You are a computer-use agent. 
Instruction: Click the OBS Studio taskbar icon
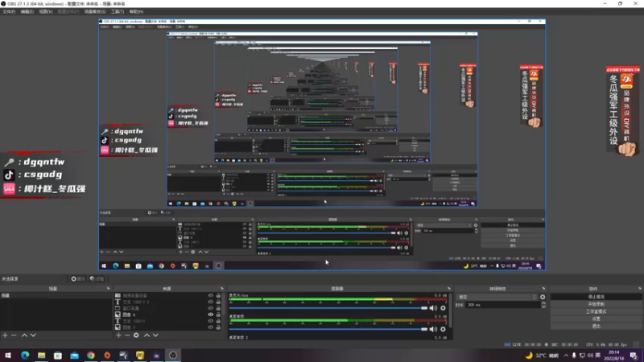coord(173,355)
